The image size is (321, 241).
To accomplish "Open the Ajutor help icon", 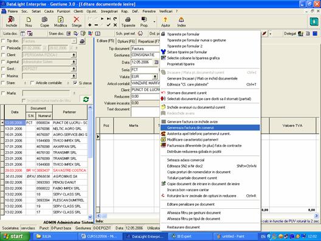I will pos(165,22).
